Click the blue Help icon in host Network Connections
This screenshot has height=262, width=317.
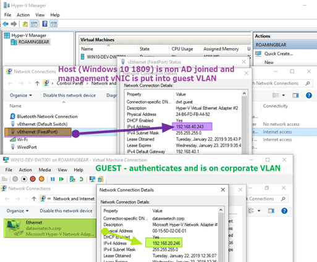coord(309,96)
